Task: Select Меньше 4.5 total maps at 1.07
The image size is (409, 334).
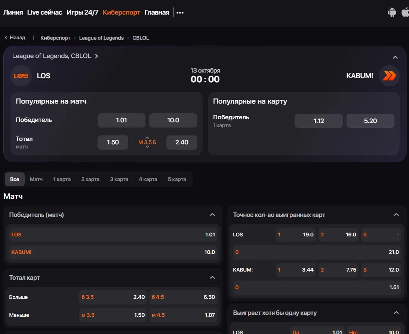Action: 183,315
